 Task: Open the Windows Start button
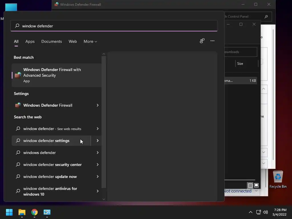[x=9, y=212]
